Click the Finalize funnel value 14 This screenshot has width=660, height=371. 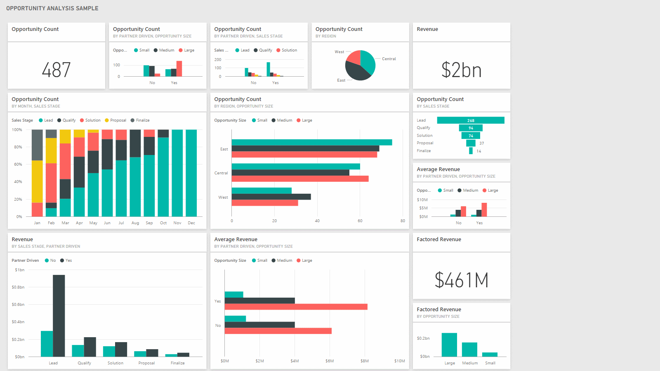click(479, 151)
